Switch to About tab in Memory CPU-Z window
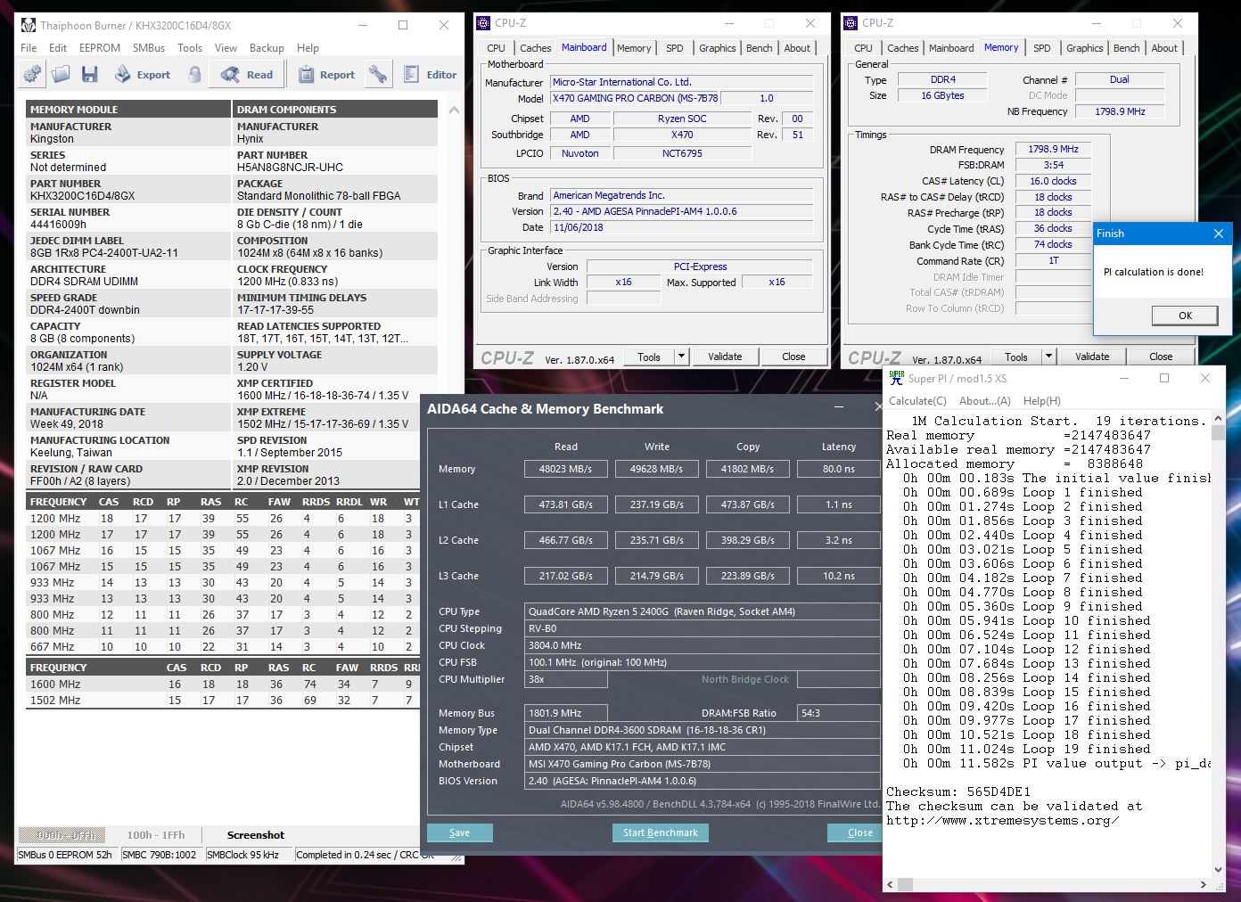This screenshot has width=1241, height=902. pos(1164,48)
